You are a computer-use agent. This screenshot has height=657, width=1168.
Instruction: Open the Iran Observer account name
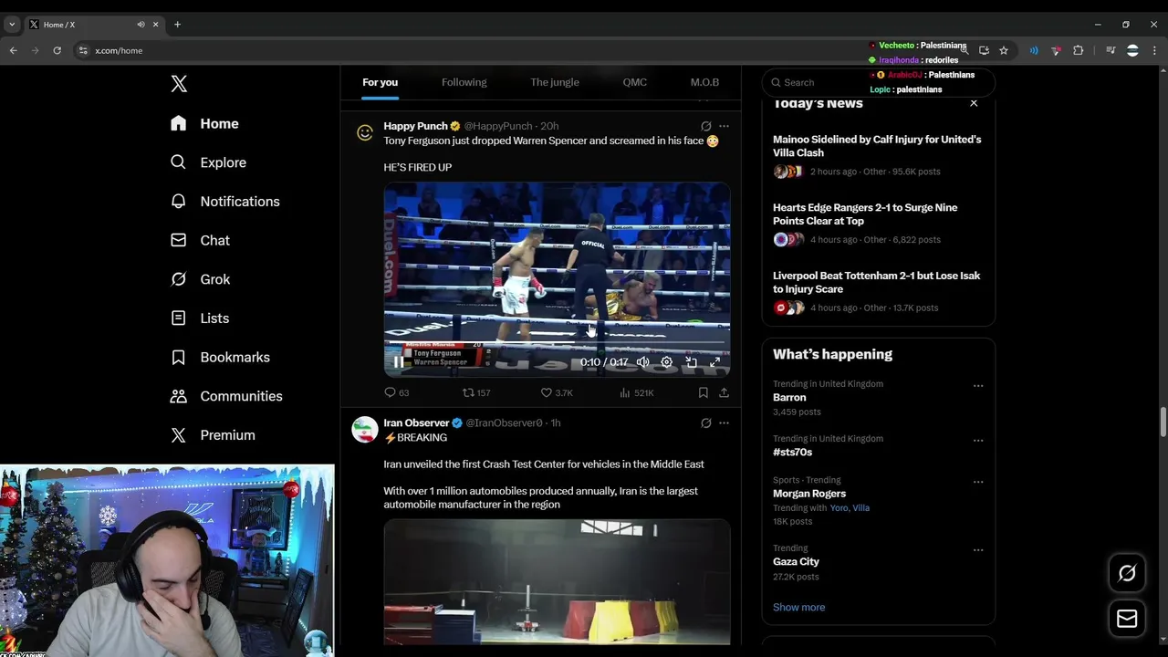(x=416, y=422)
